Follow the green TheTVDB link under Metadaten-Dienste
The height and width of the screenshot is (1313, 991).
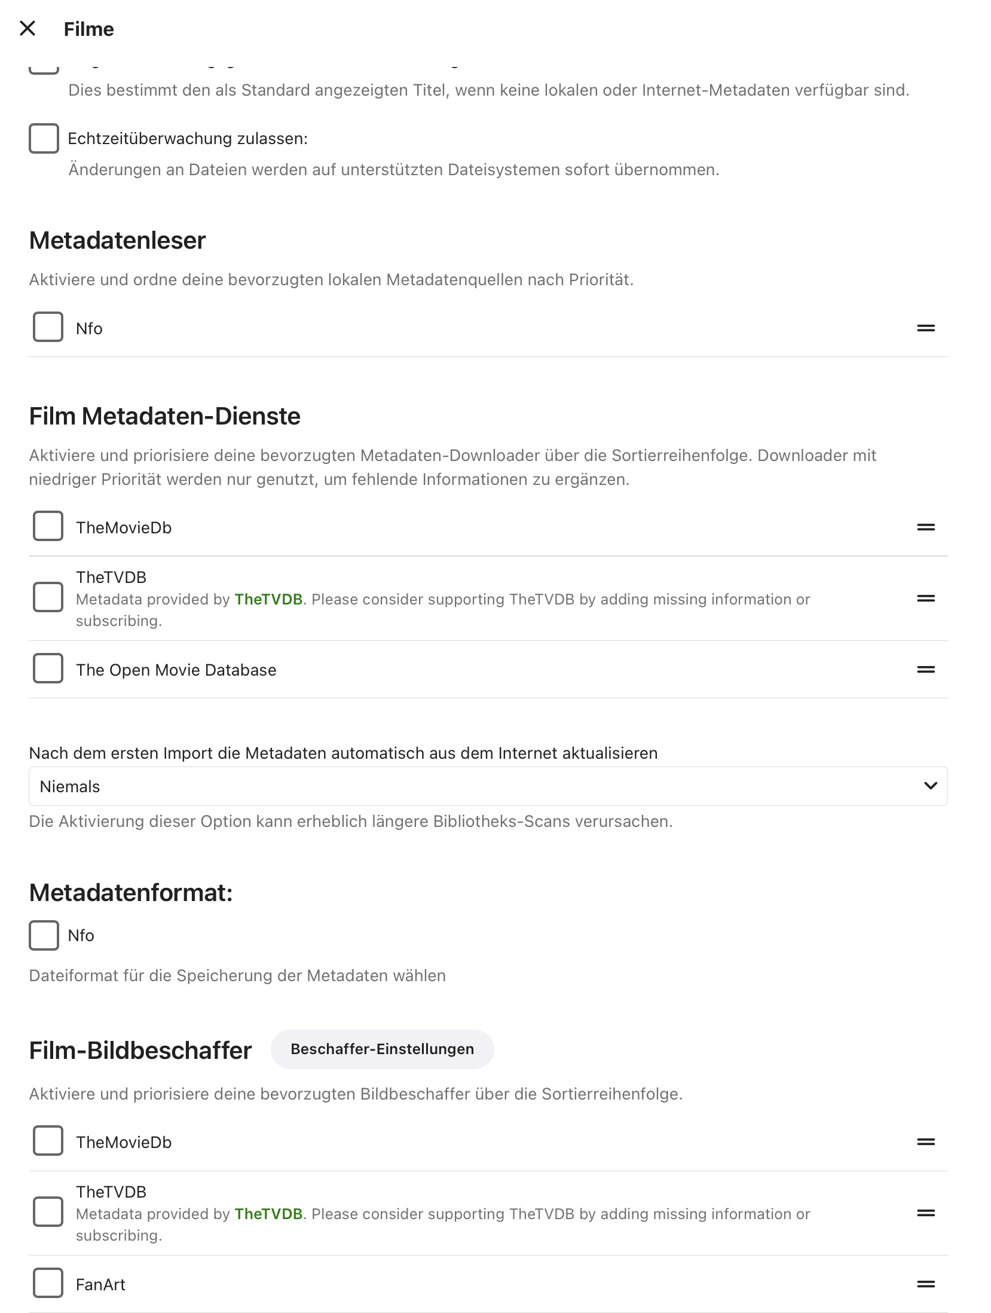pos(268,600)
